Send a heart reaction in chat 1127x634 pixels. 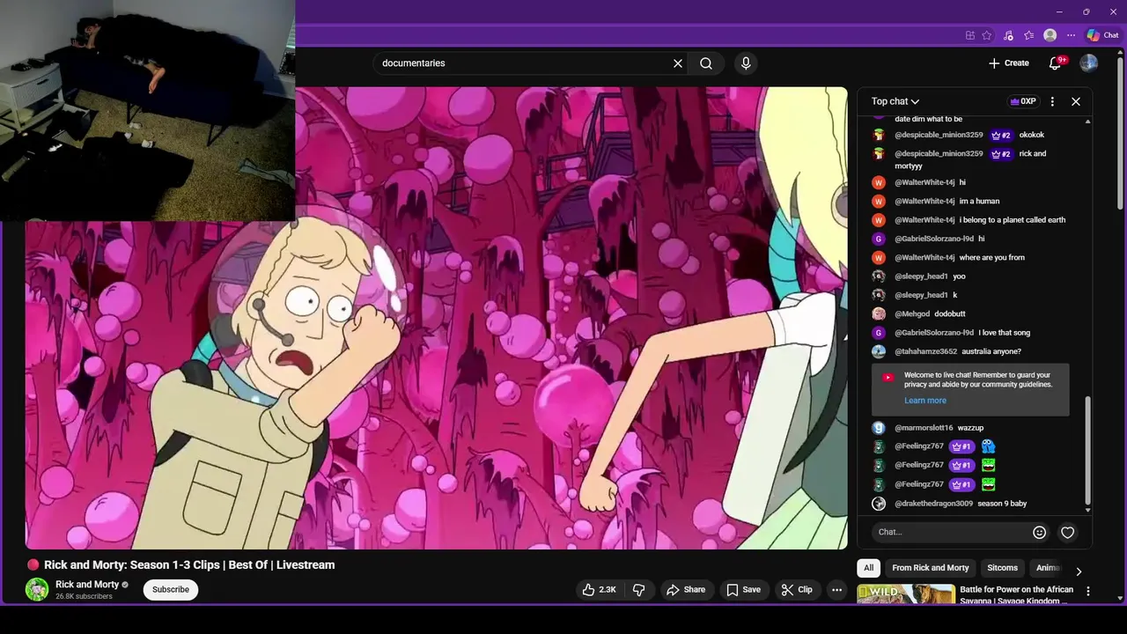tap(1067, 532)
